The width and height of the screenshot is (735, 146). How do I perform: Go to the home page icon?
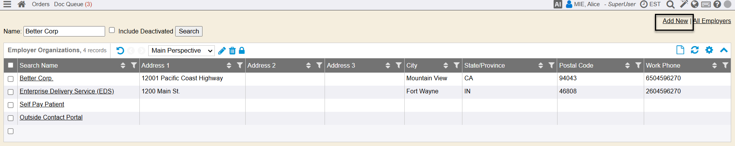tap(22, 4)
